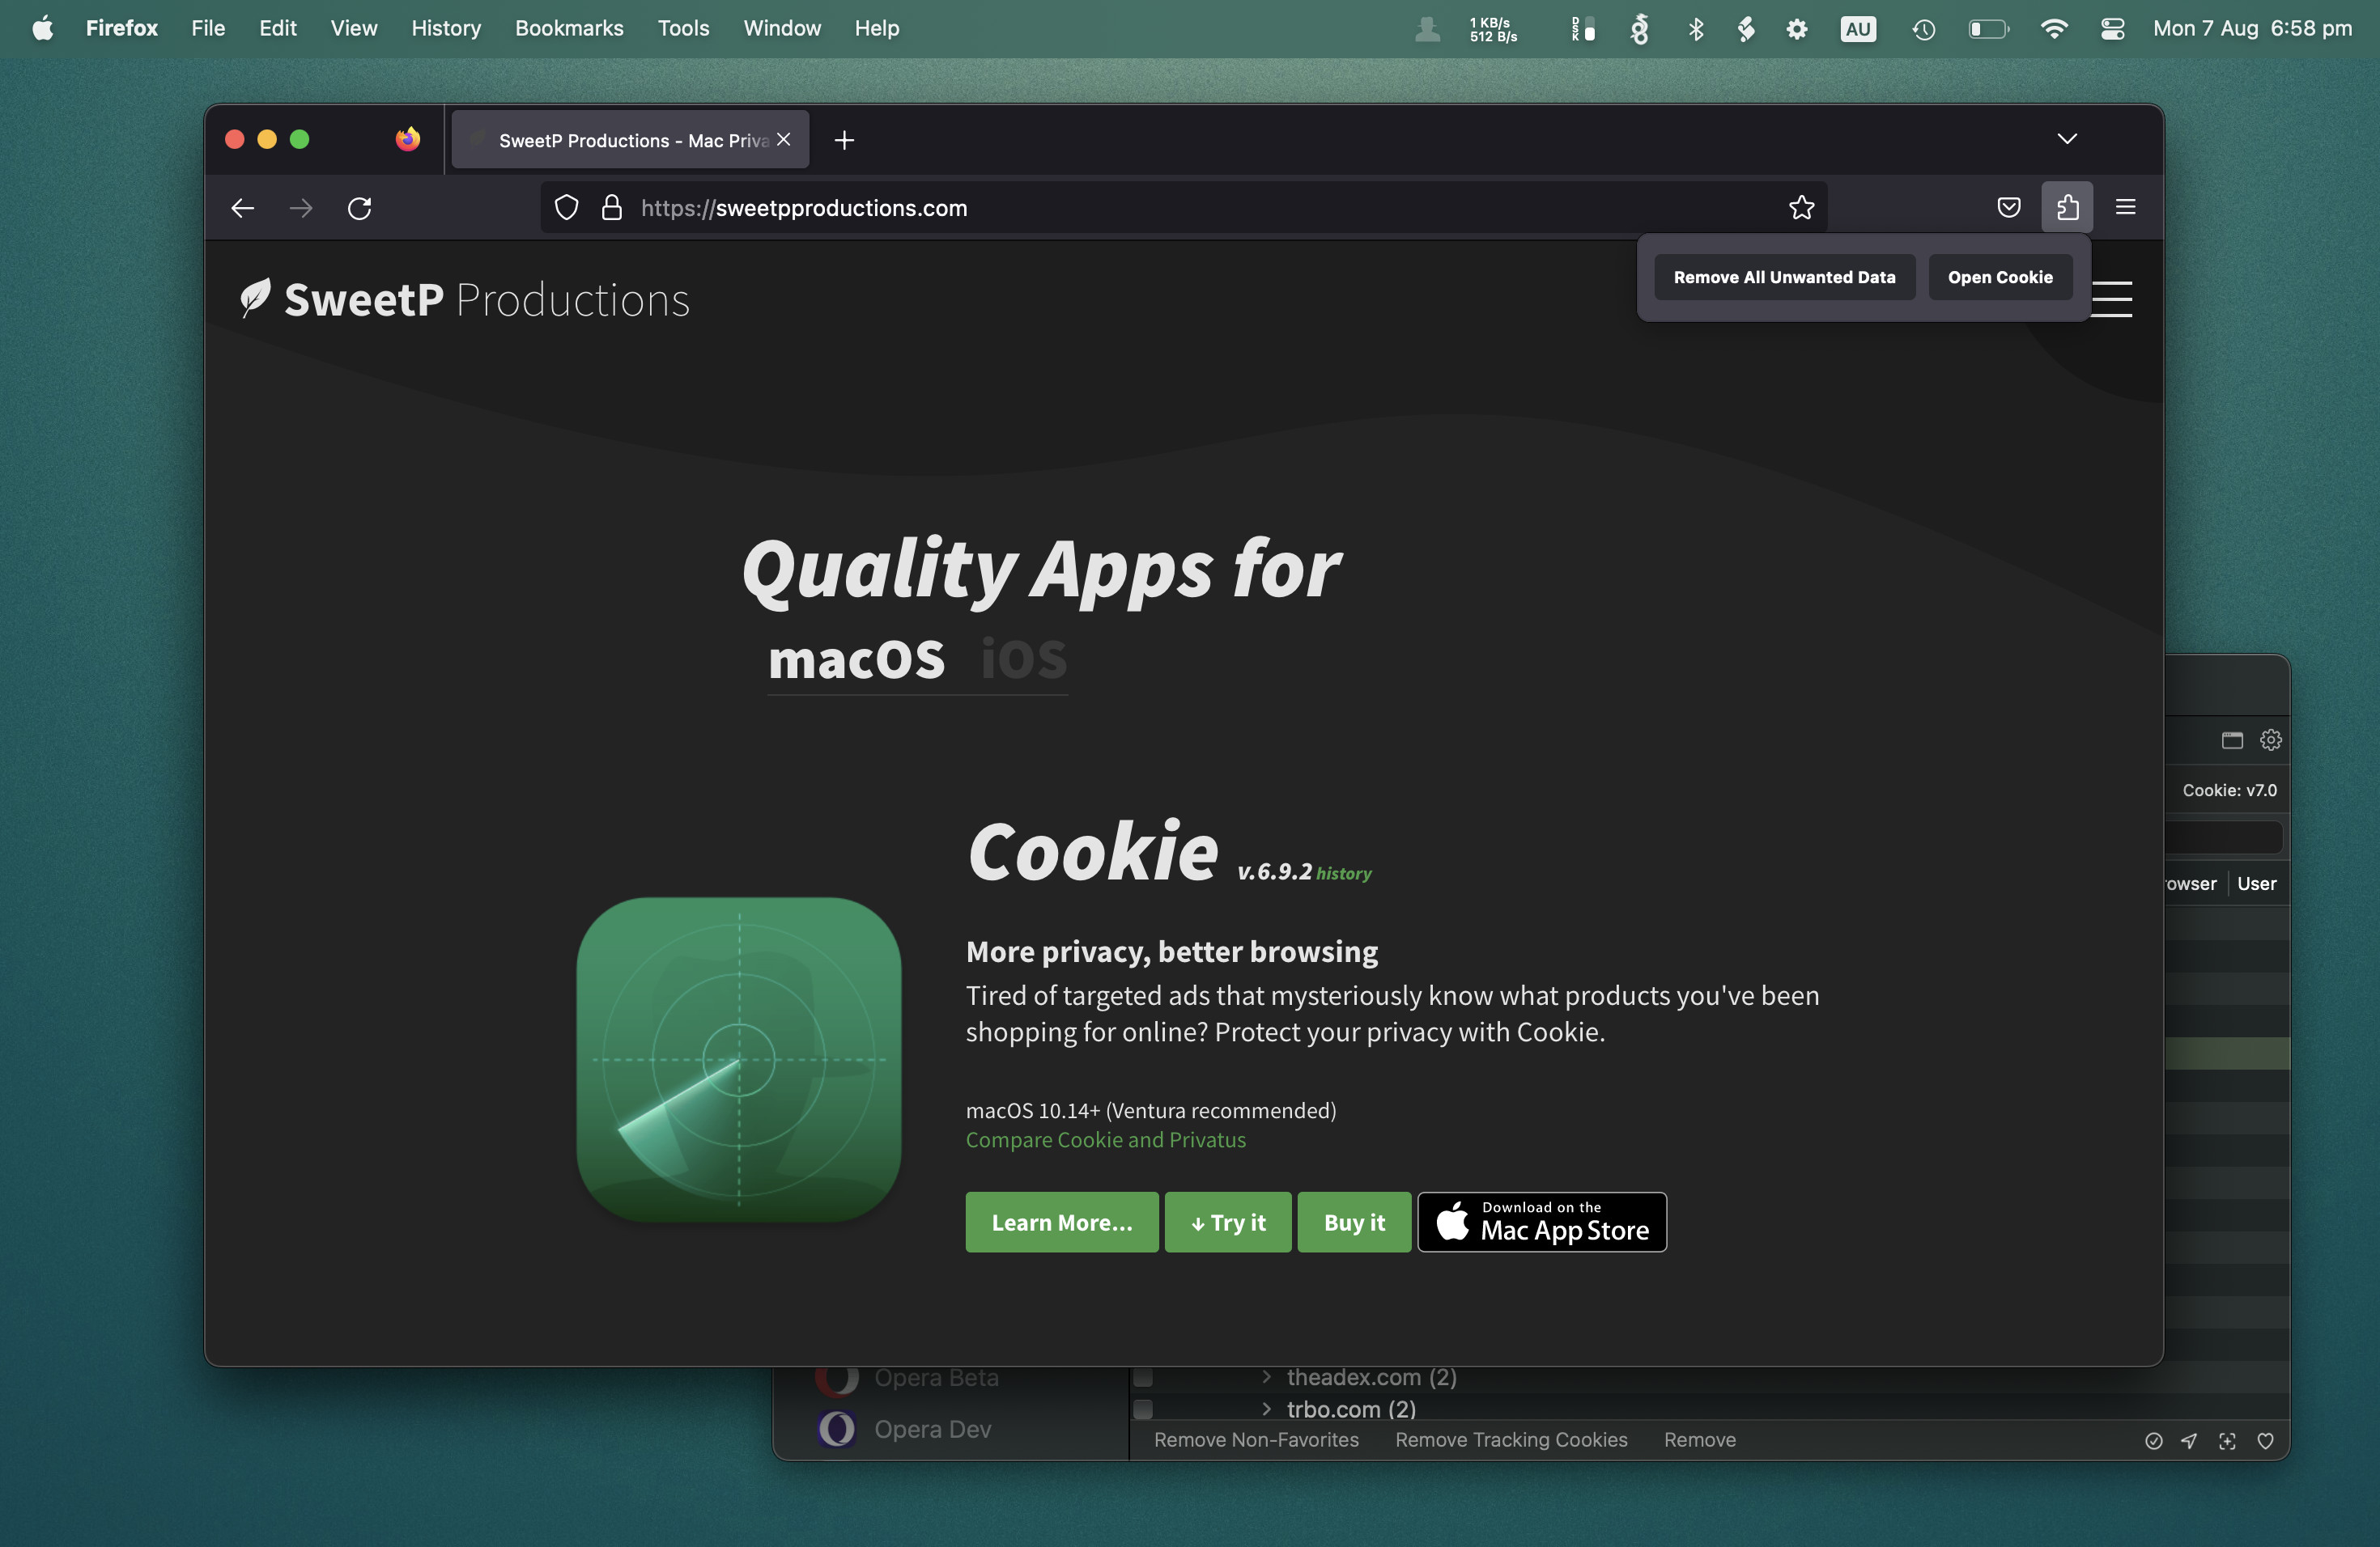
Task: Click the window layout icon in Cookie window
Action: [2232, 740]
